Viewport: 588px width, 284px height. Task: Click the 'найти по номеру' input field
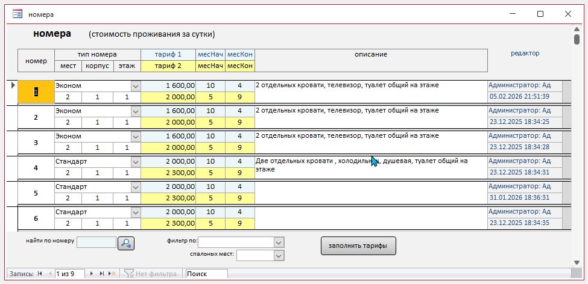click(x=96, y=242)
